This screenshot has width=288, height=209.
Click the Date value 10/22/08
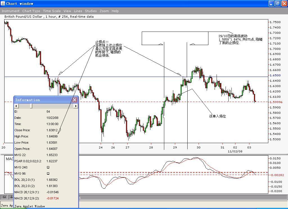(x=52, y=118)
